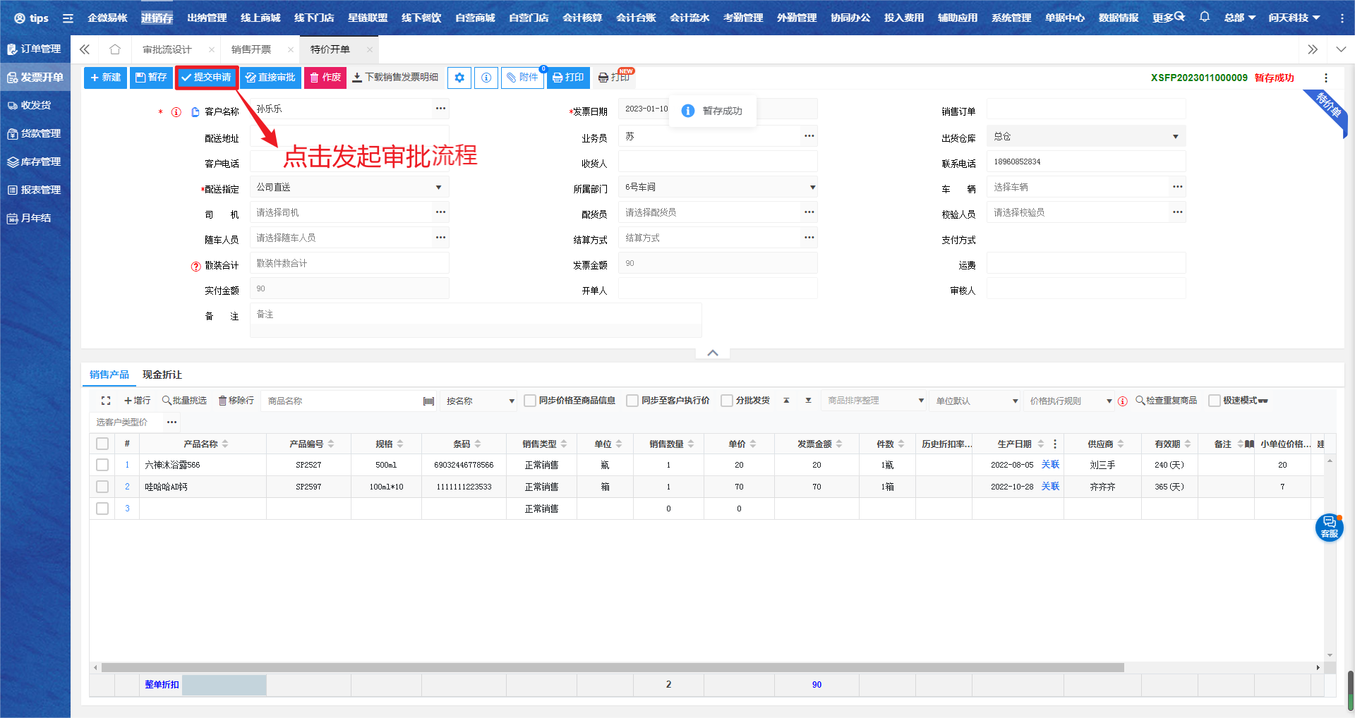Click the notification bell icon
1355x718 pixels.
coord(1205,17)
